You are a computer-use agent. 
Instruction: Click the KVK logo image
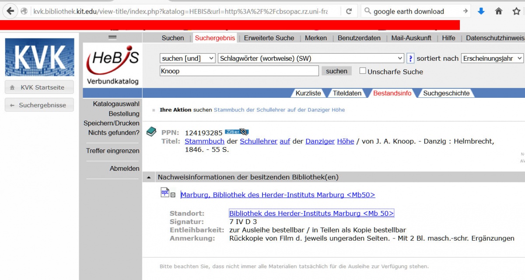coord(39,57)
